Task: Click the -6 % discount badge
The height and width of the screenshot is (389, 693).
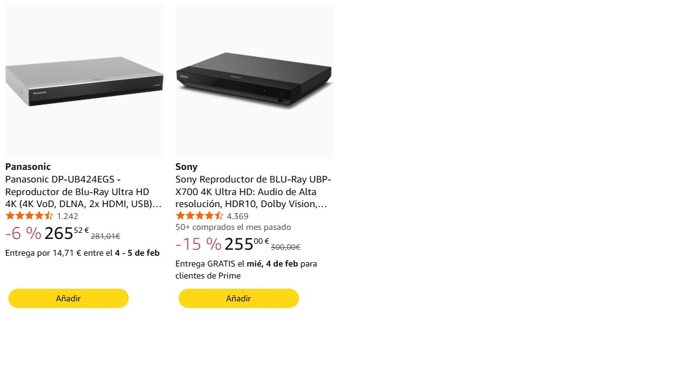Action: 23,234
